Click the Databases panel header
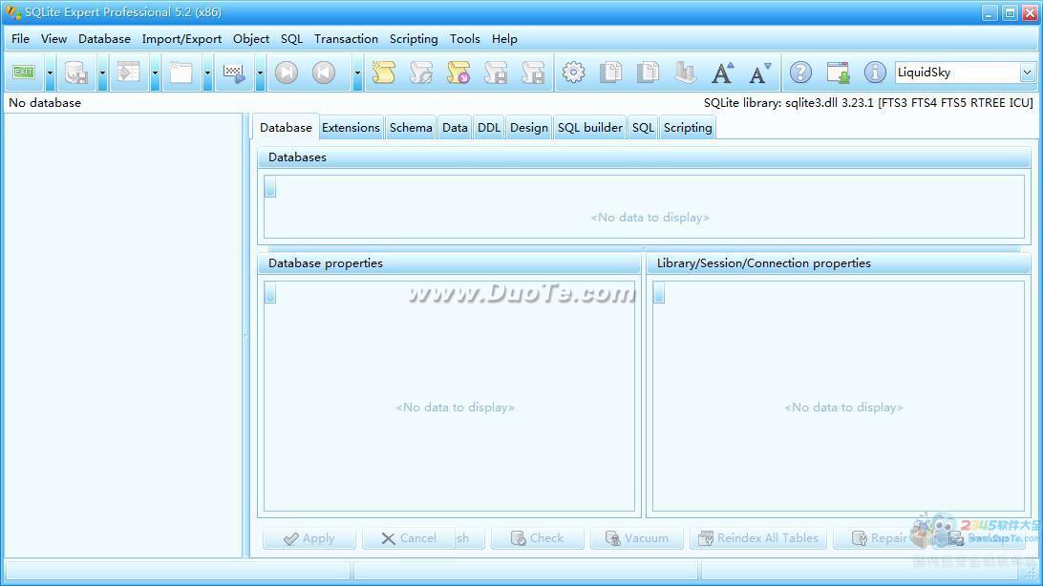1043x586 pixels. coord(644,157)
